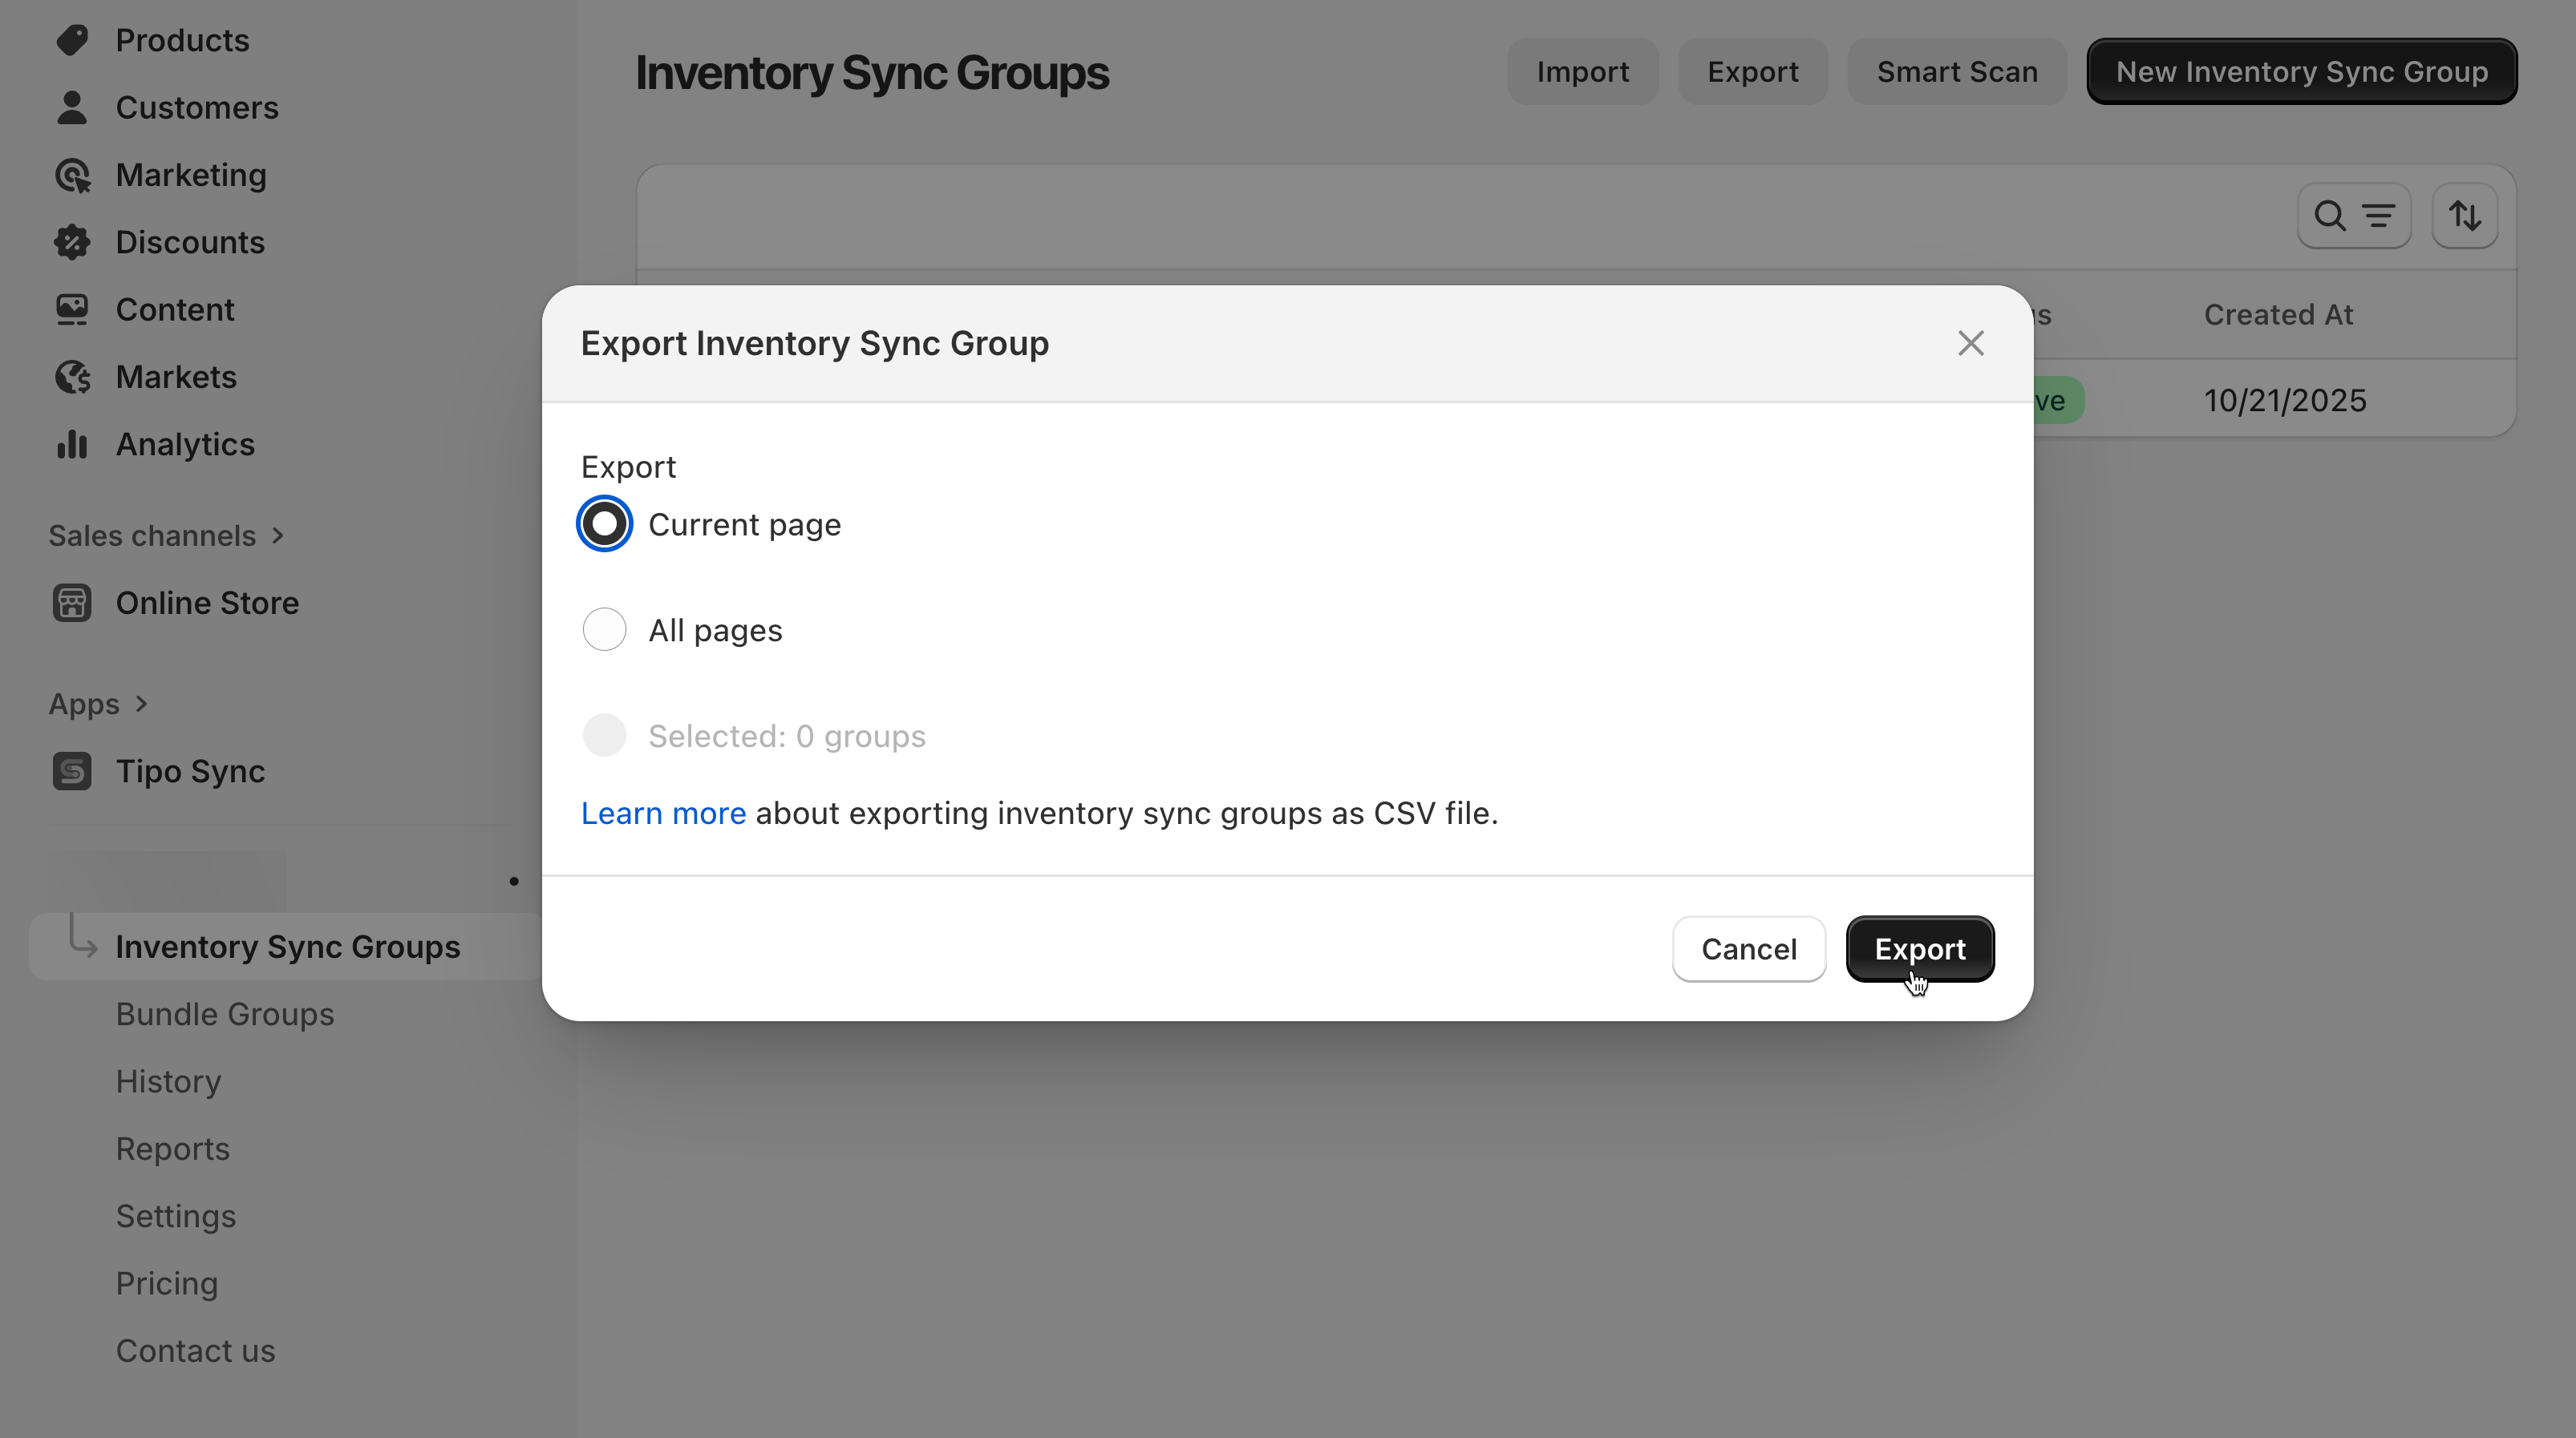
Task: Confirm with the dialog's Export button
Action: click(1919, 948)
